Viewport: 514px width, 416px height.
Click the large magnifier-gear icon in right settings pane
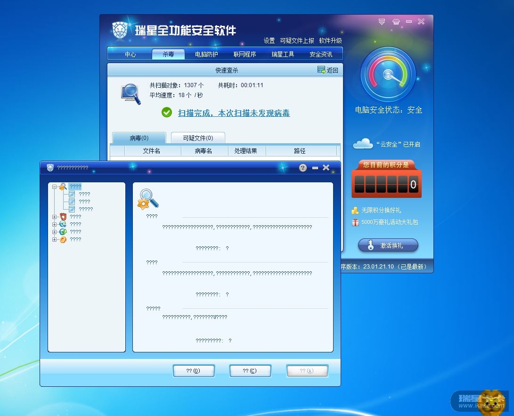point(148,199)
